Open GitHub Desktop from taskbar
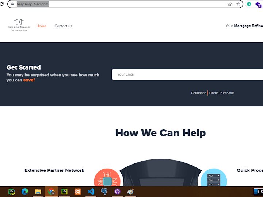Image resolution: width=263 pixels, height=197 pixels. click(117, 192)
